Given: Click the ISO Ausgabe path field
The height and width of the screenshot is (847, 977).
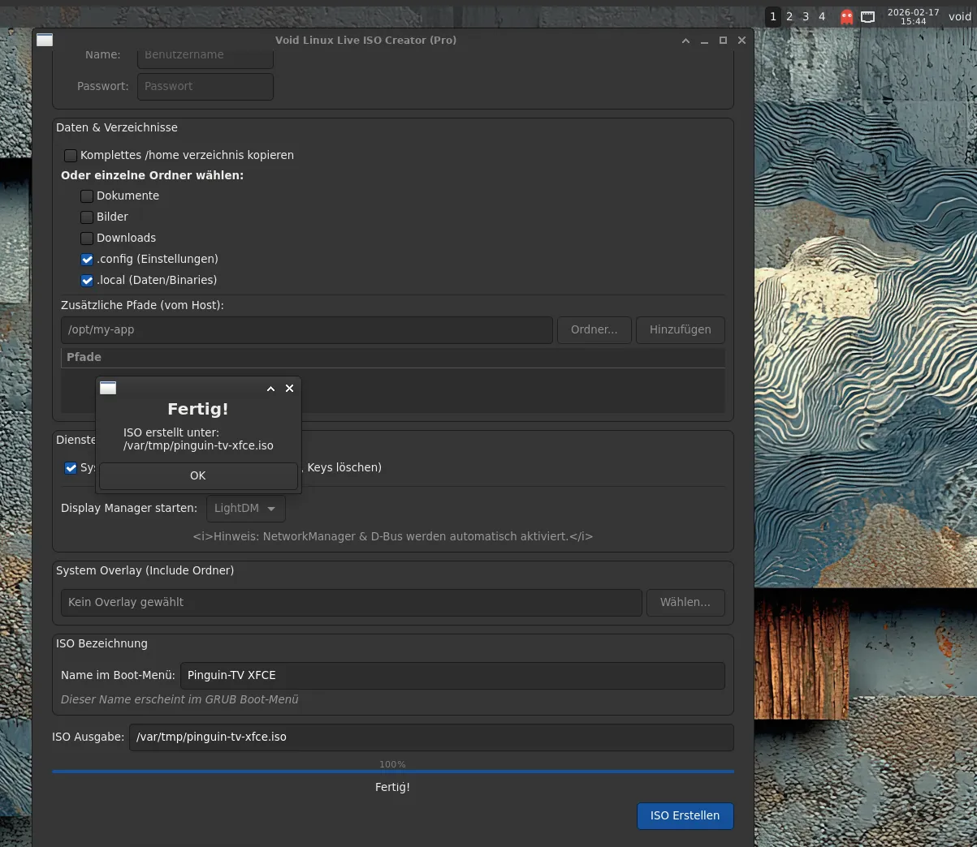Looking at the screenshot, I should pyautogui.click(x=430, y=737).
